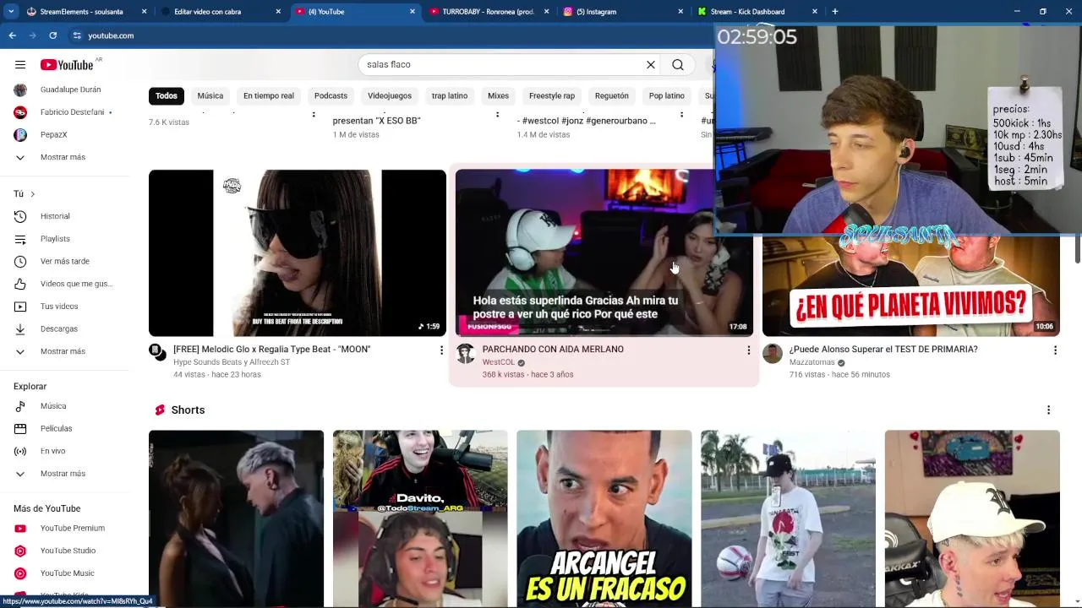The image size is (1082, 608).
Task: Reload the page with the refresh icon
Action: (52, 35)
